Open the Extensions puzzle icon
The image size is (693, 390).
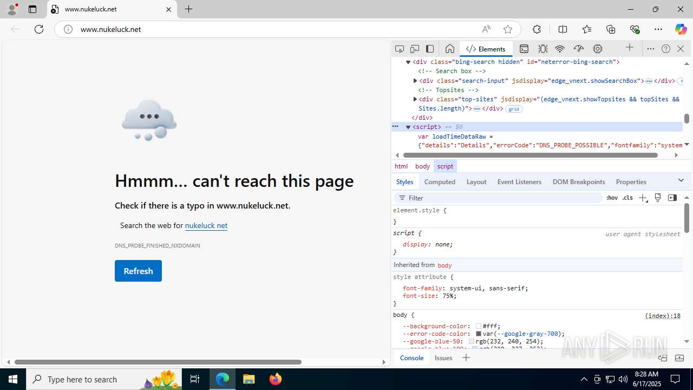coord(537,29)
